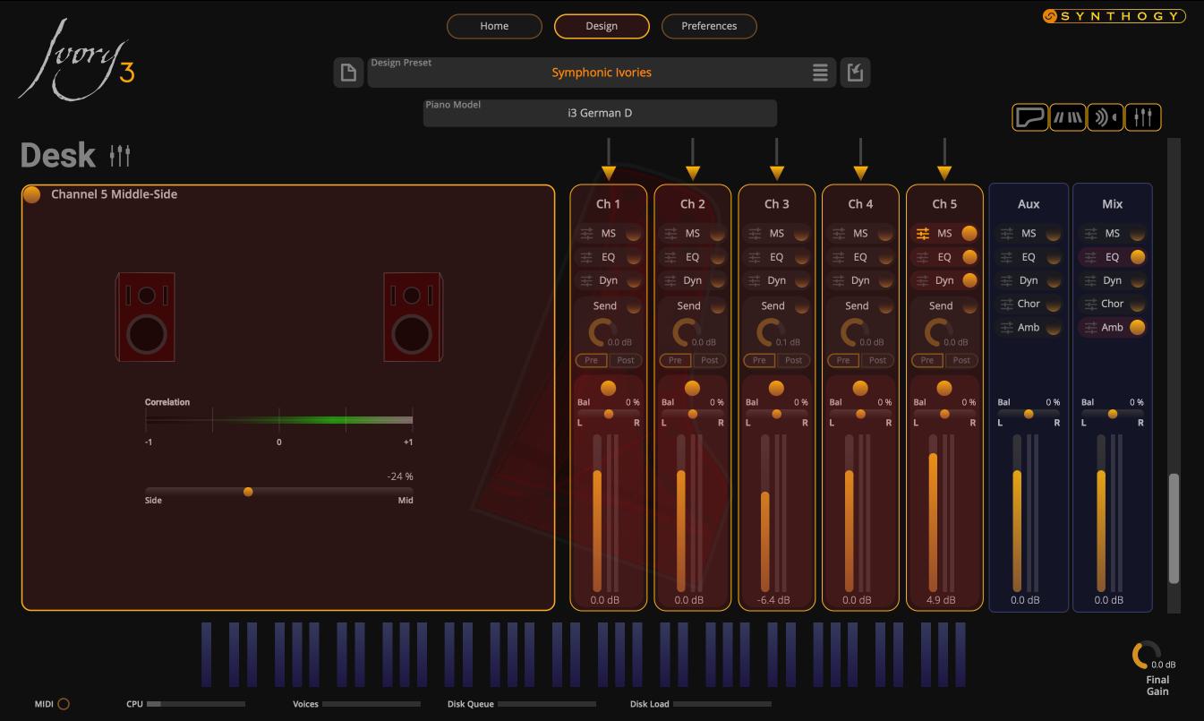1204x721 pixels.
Task: Open the Ch 2 EQ settings sliders icon
Action: 670,257
